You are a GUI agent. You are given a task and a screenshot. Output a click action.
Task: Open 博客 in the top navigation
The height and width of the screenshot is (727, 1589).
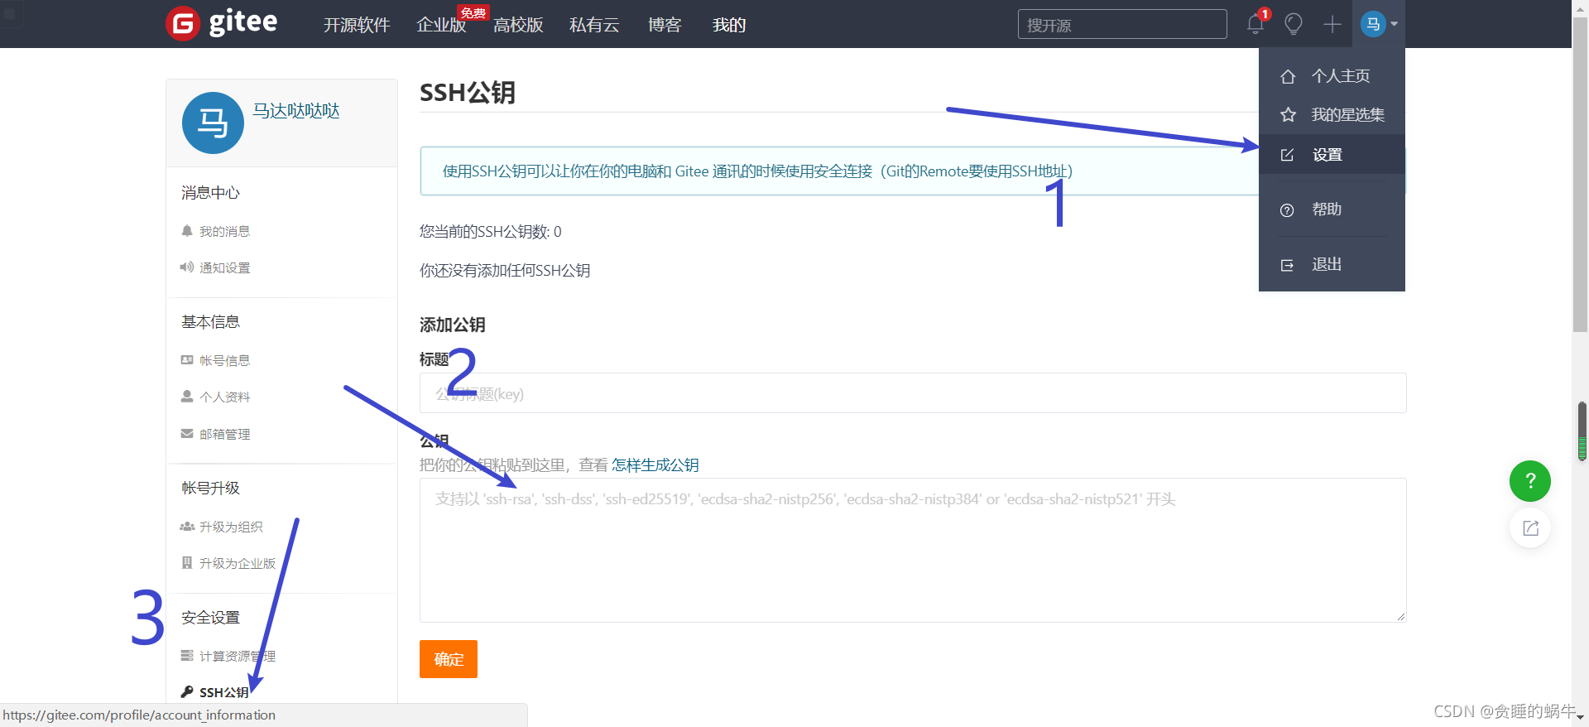[665, 25]
